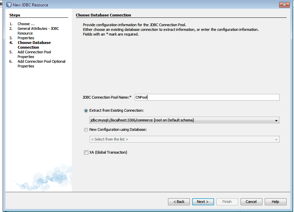Click the Next button
The width and height of the screenshot is (294, 212).
203,202
